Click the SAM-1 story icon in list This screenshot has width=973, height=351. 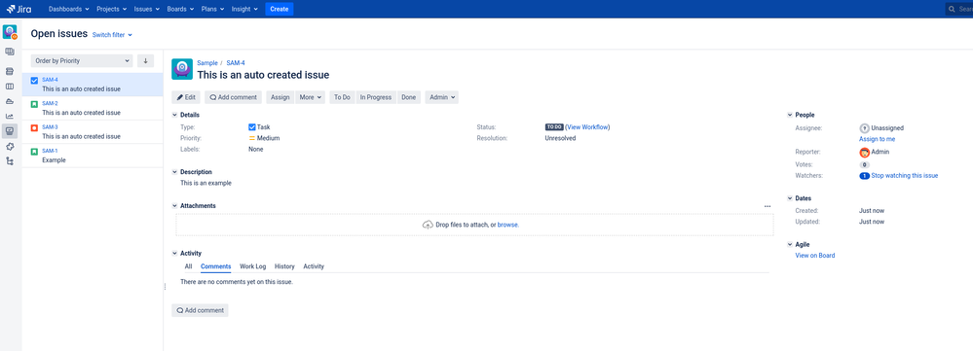point(35,151)
